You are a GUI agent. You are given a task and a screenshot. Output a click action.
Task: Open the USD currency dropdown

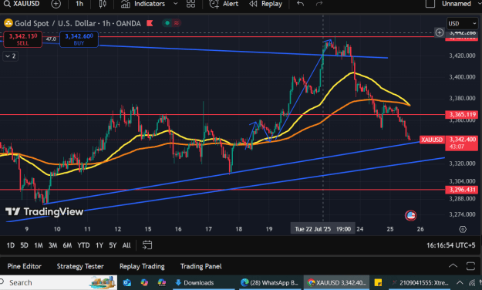tap(462, 23)
